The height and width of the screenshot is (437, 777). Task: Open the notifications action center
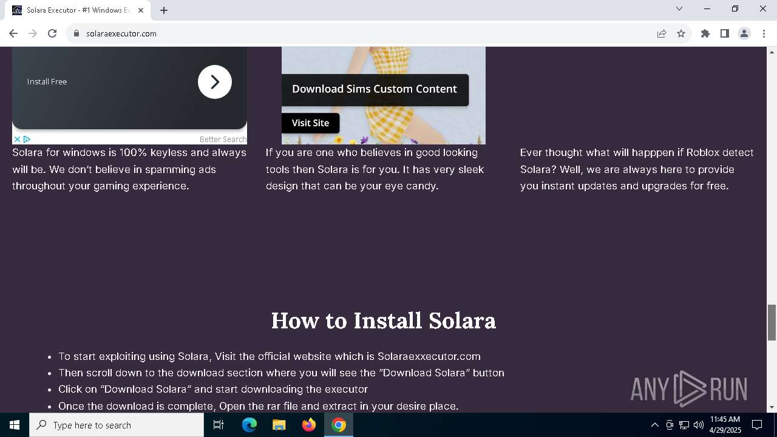(757, 425)
